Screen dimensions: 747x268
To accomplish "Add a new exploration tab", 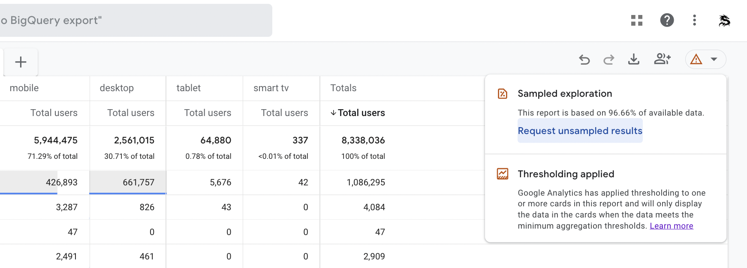I will [21, 62].
